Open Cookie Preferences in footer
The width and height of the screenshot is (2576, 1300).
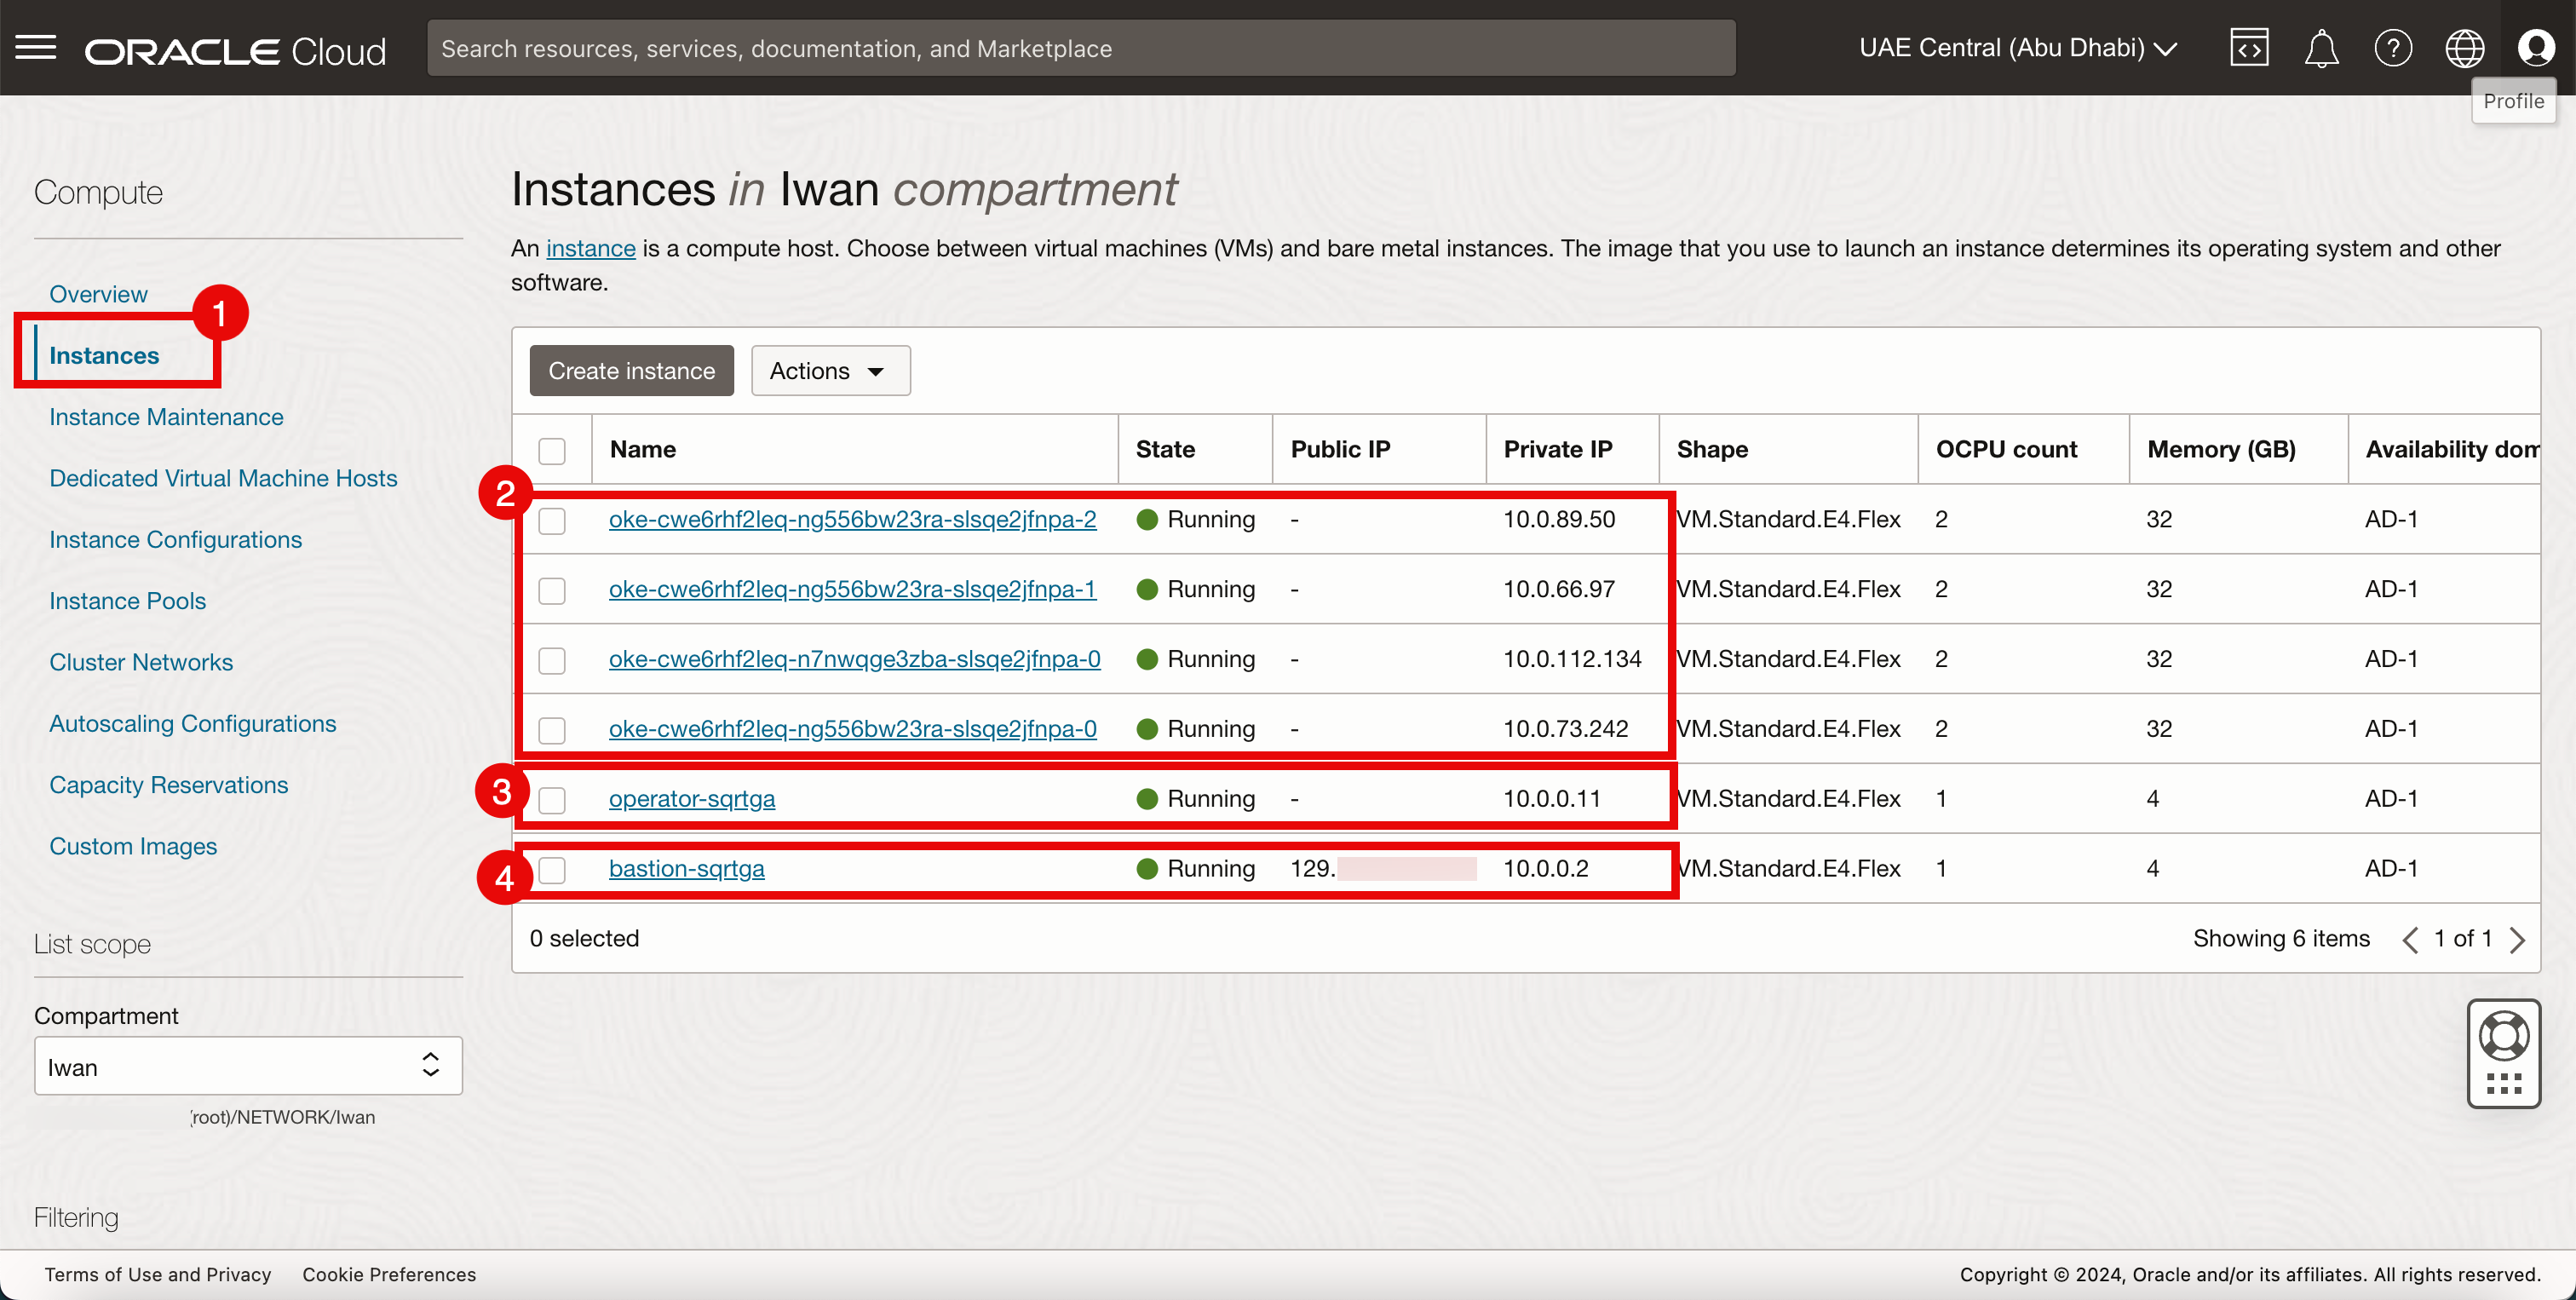coord(389,1274)
